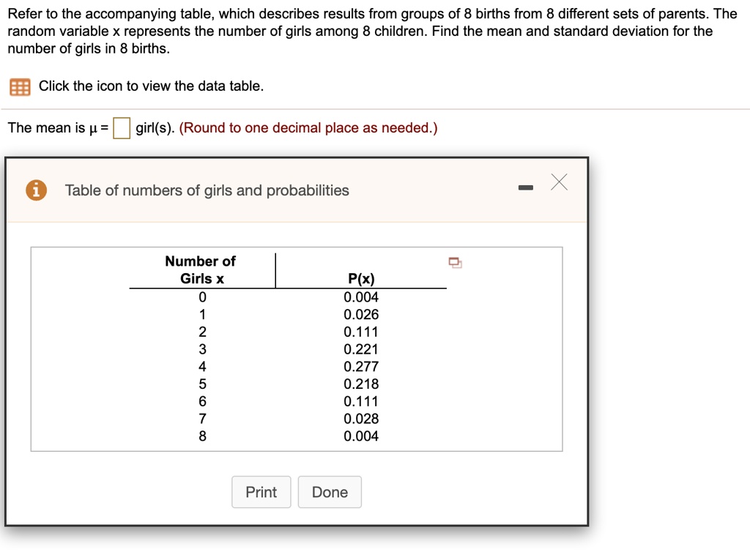The image size is (750, 555).
Task: Click the Done button
Action: [330, 492]
